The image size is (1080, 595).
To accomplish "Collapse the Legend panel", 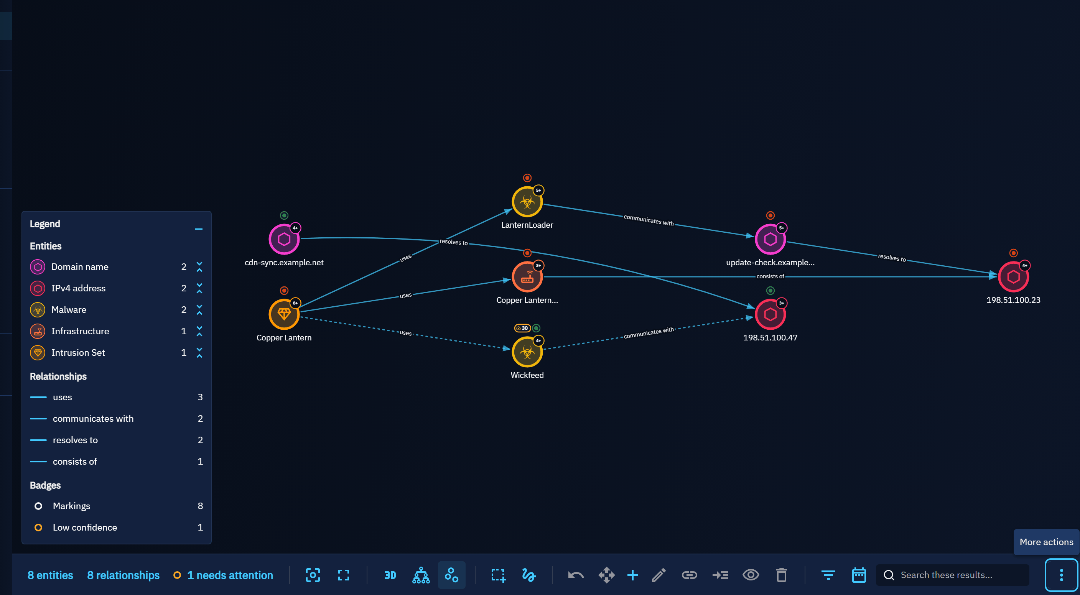I will [199, 229].
